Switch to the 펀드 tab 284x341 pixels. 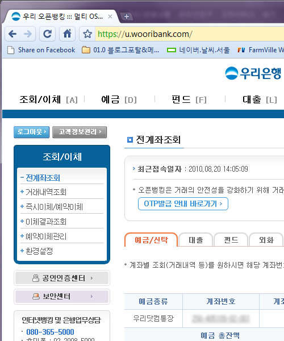pyautogui.click(x=231, y=240)
